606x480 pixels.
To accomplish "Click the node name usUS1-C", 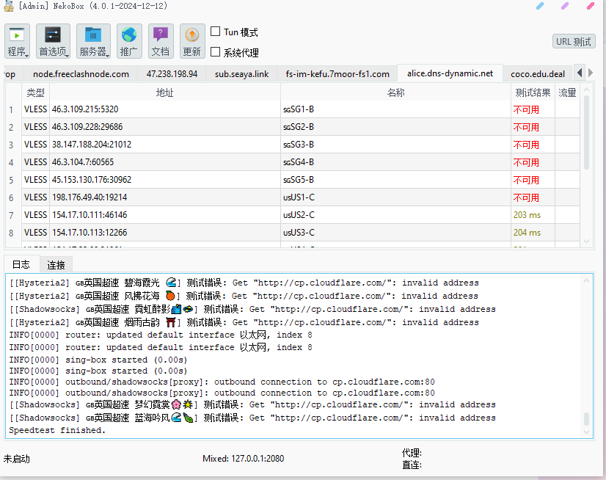I will 299,197.
